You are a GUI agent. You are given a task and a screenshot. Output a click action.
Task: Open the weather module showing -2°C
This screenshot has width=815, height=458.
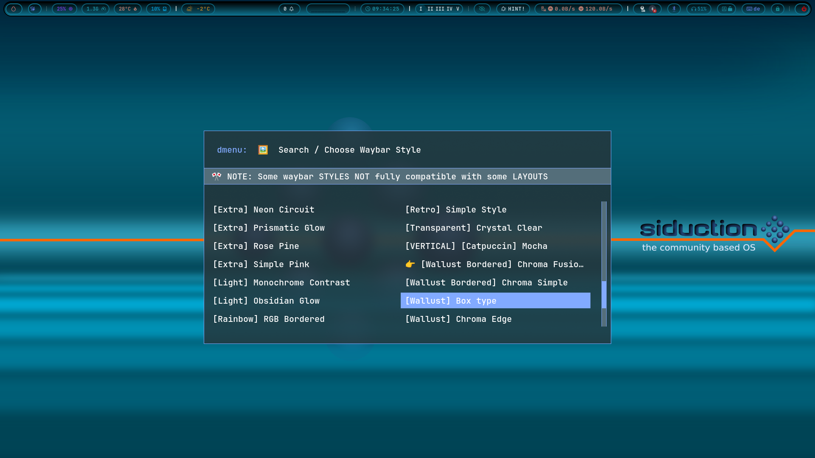tap(198, 9)
